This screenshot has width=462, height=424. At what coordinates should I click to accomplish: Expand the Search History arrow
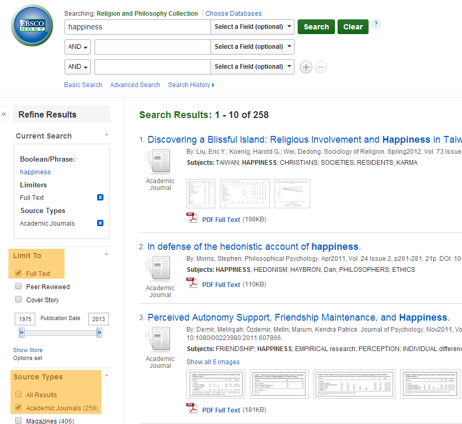[213, 85]
